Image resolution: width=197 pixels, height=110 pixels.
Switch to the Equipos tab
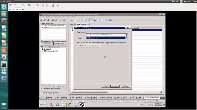[x=73, y=24]
